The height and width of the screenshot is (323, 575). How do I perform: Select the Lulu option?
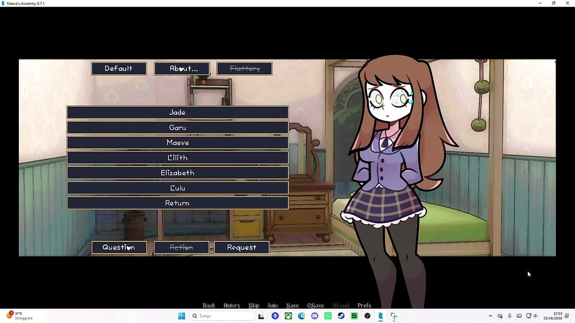click(x=177, y=188)
